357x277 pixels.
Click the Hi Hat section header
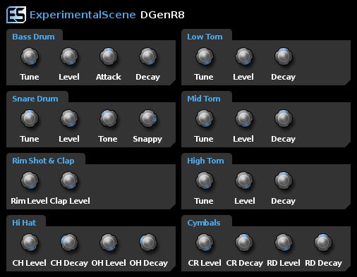click(x=24, y=223)
